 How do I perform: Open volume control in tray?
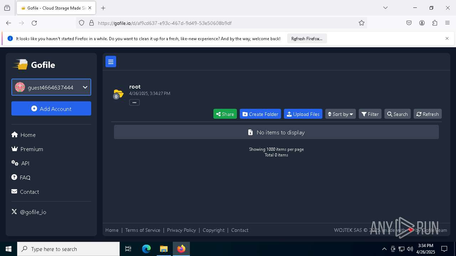tap(410, 249)
